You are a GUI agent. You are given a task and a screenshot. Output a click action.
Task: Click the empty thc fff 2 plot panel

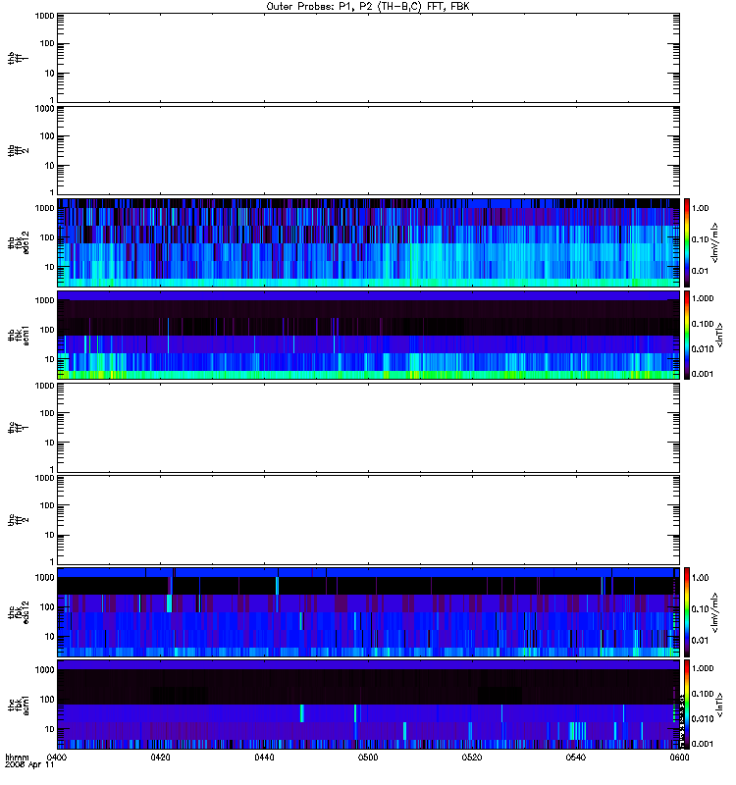368,520
